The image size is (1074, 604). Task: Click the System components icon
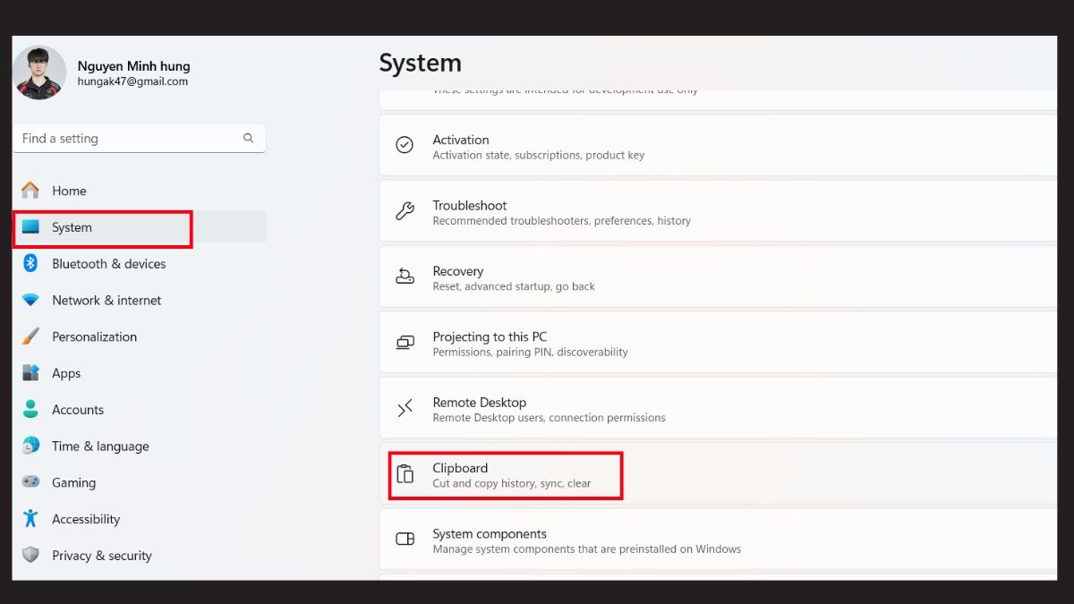coord(405,540)
